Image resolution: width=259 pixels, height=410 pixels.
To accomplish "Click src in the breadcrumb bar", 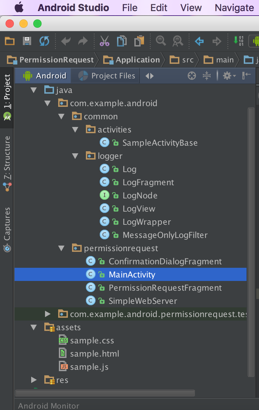I will (182, 60).
